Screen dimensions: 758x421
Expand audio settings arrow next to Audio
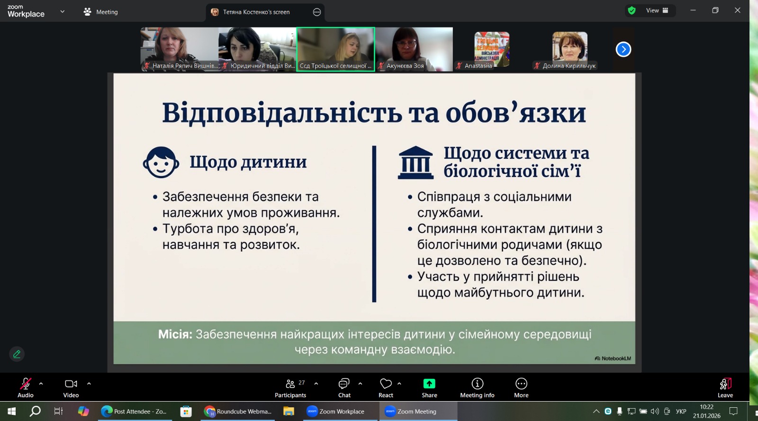(41, 384)
